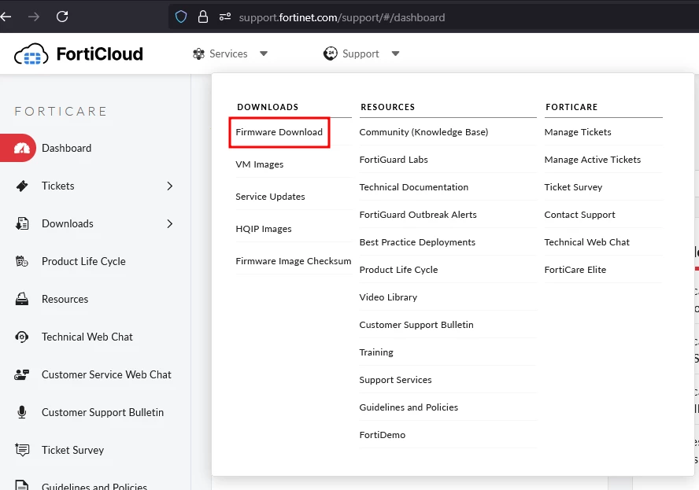Viewport: 699px width, 490px height.
Task: Open Guidelines and Policies under Resources
Action: 409,407
